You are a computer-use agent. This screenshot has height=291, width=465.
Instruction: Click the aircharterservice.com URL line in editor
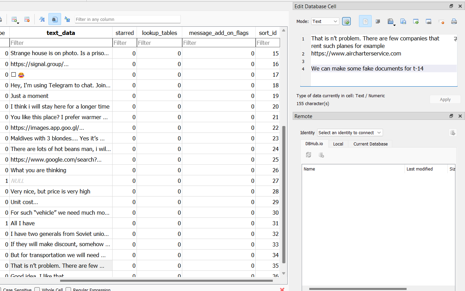coord(356,53)
